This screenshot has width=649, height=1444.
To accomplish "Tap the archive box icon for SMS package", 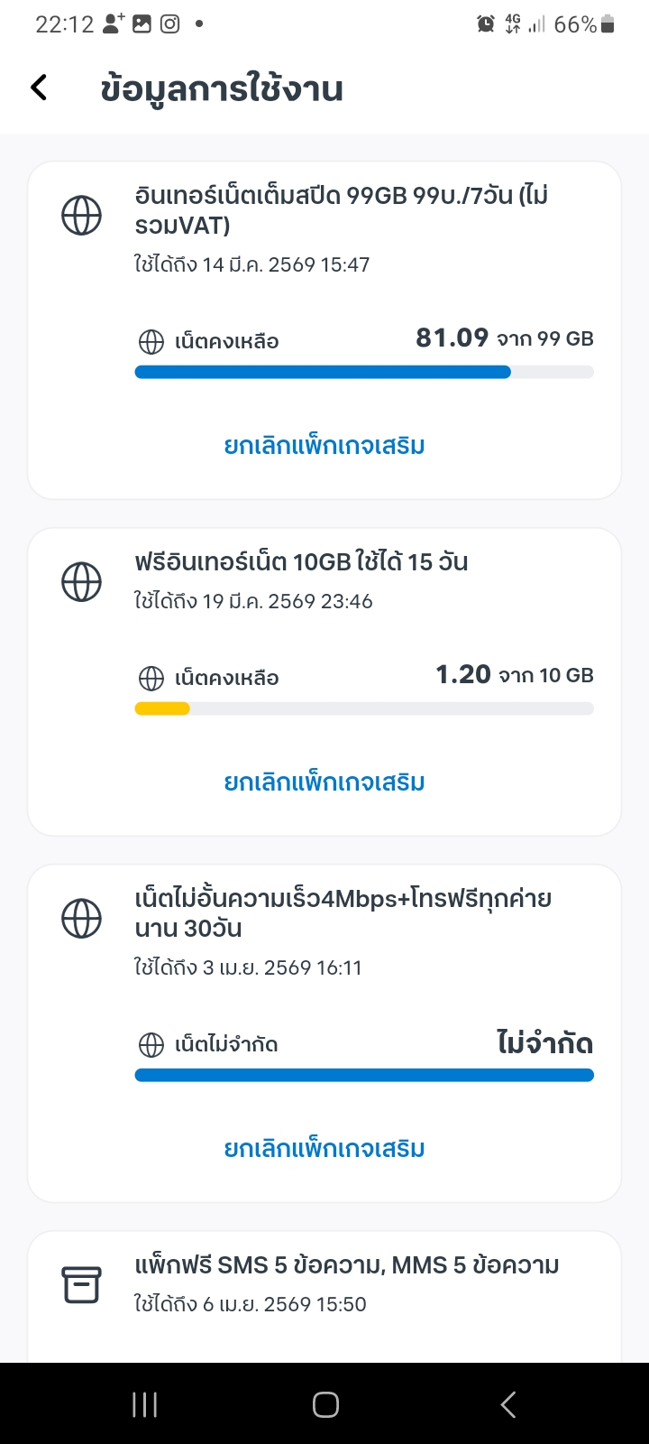I will pyautogui.click(x=81, y=1284).
